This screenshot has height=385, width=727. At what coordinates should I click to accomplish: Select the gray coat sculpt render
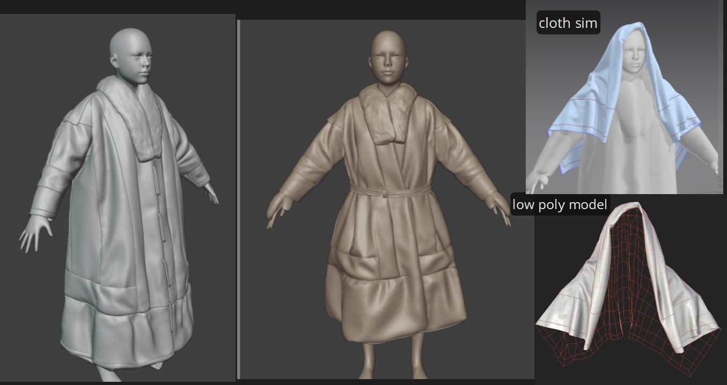point(118,198)
